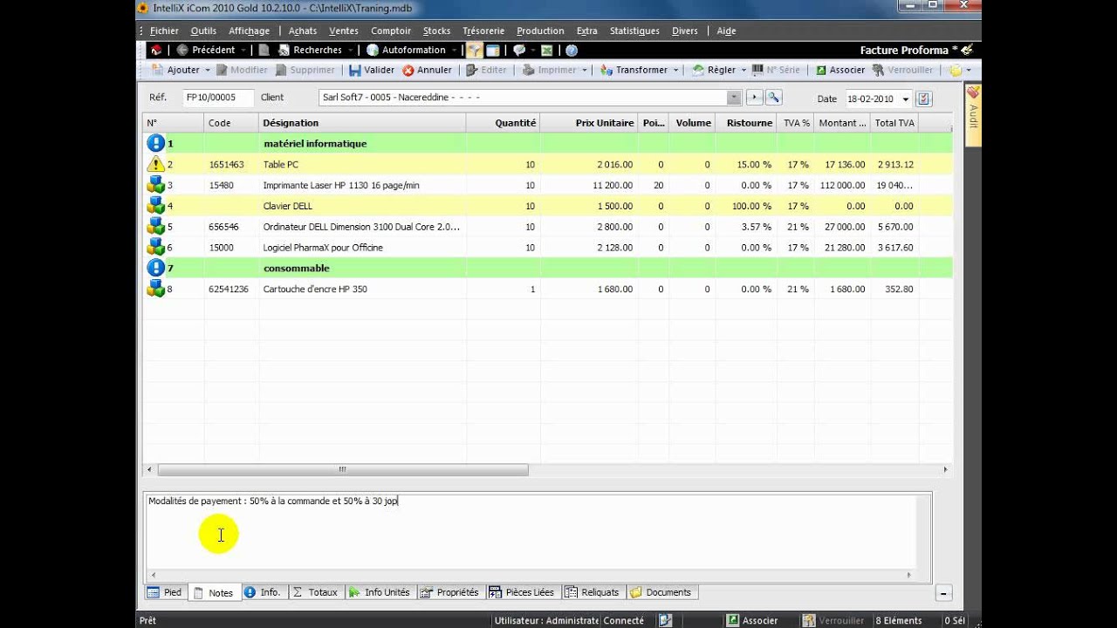Click the cubes icon on Clavier DELL row
This screenshot has height=628, width=1117.
point(155,206)
